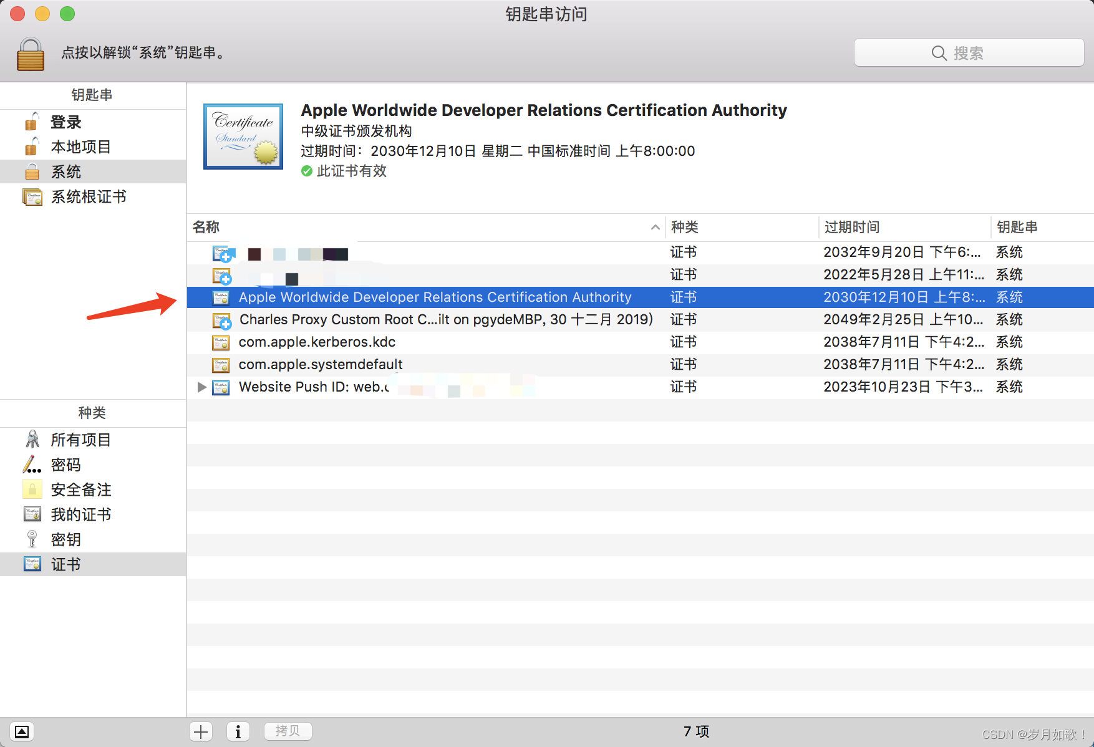Click the Charles Proxy certificate icon
The width and height of the screenshot is (1094, 747).
(222, 320)
